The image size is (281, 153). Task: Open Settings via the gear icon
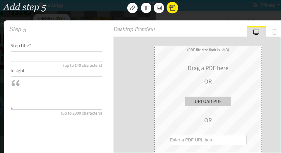[41, 5]
